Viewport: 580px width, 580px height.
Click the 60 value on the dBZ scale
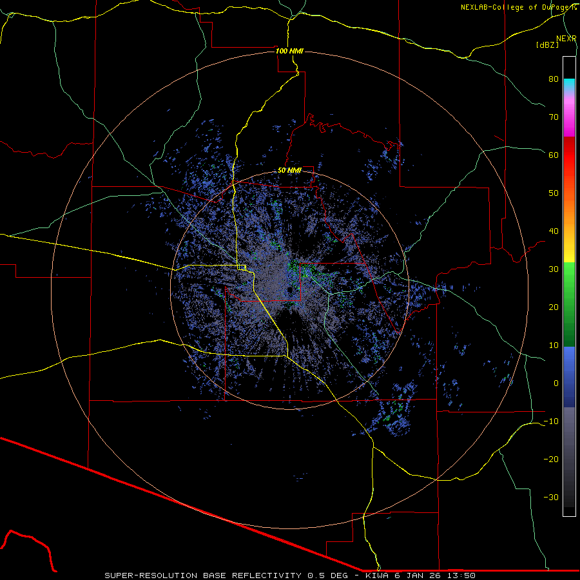[554, 155]
